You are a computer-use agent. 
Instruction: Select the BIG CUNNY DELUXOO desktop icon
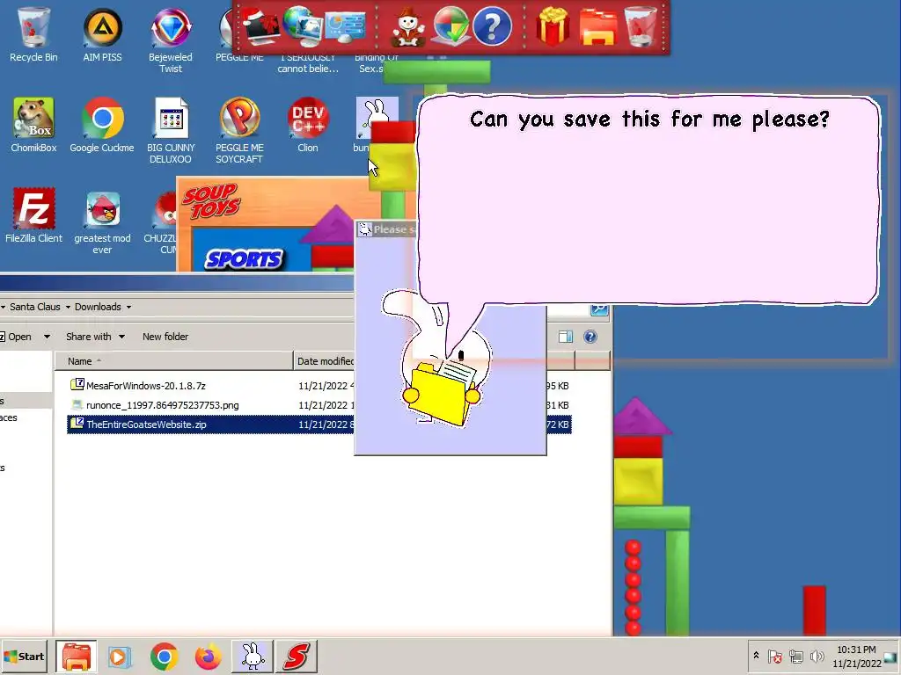[x=171, y=130]
